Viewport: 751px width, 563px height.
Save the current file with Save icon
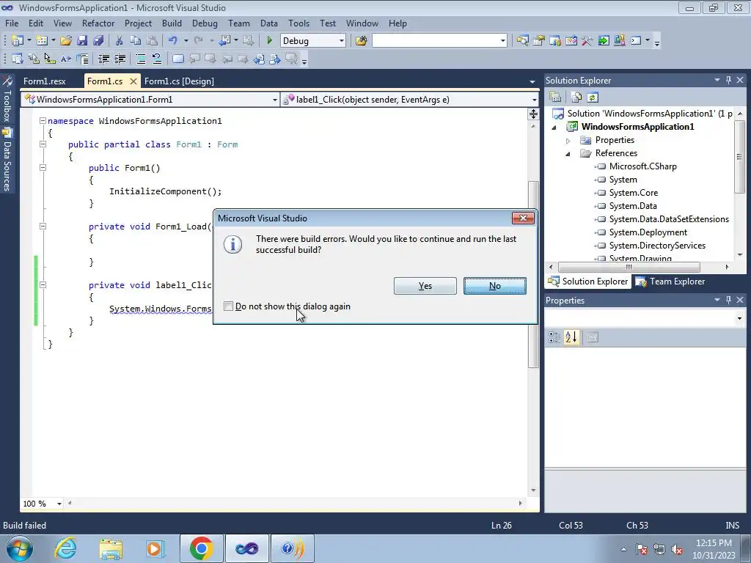82,41
